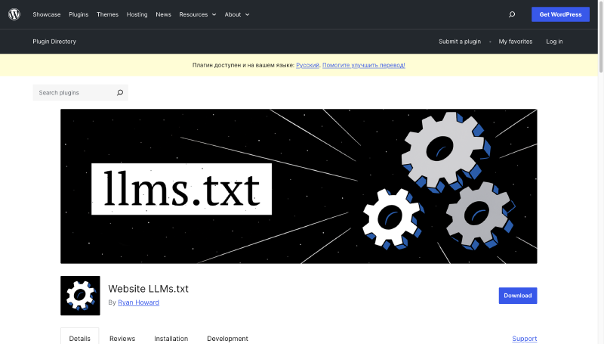Image resolution: width=604 pixels, height=344 pixels.
Task: Click the Website LLMs.txt title text
Action: pyautogui.click(x=148, y=289)
